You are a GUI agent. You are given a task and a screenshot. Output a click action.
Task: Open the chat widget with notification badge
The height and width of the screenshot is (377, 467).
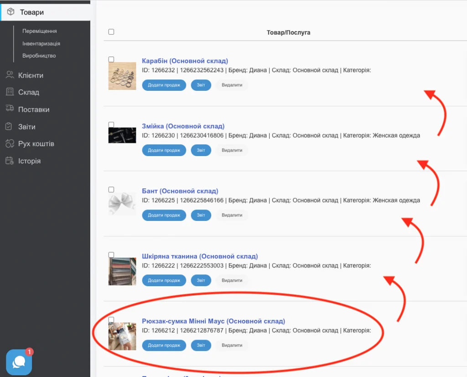(x=19, y=362)
